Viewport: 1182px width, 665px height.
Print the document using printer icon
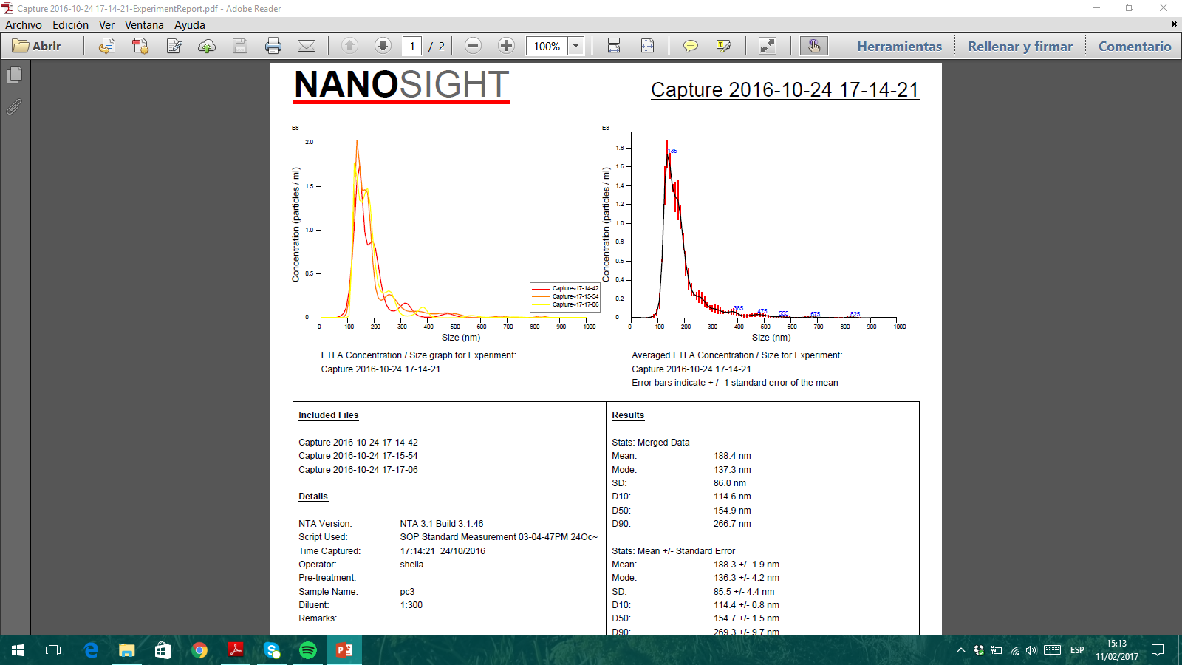[x=273, y=46]
